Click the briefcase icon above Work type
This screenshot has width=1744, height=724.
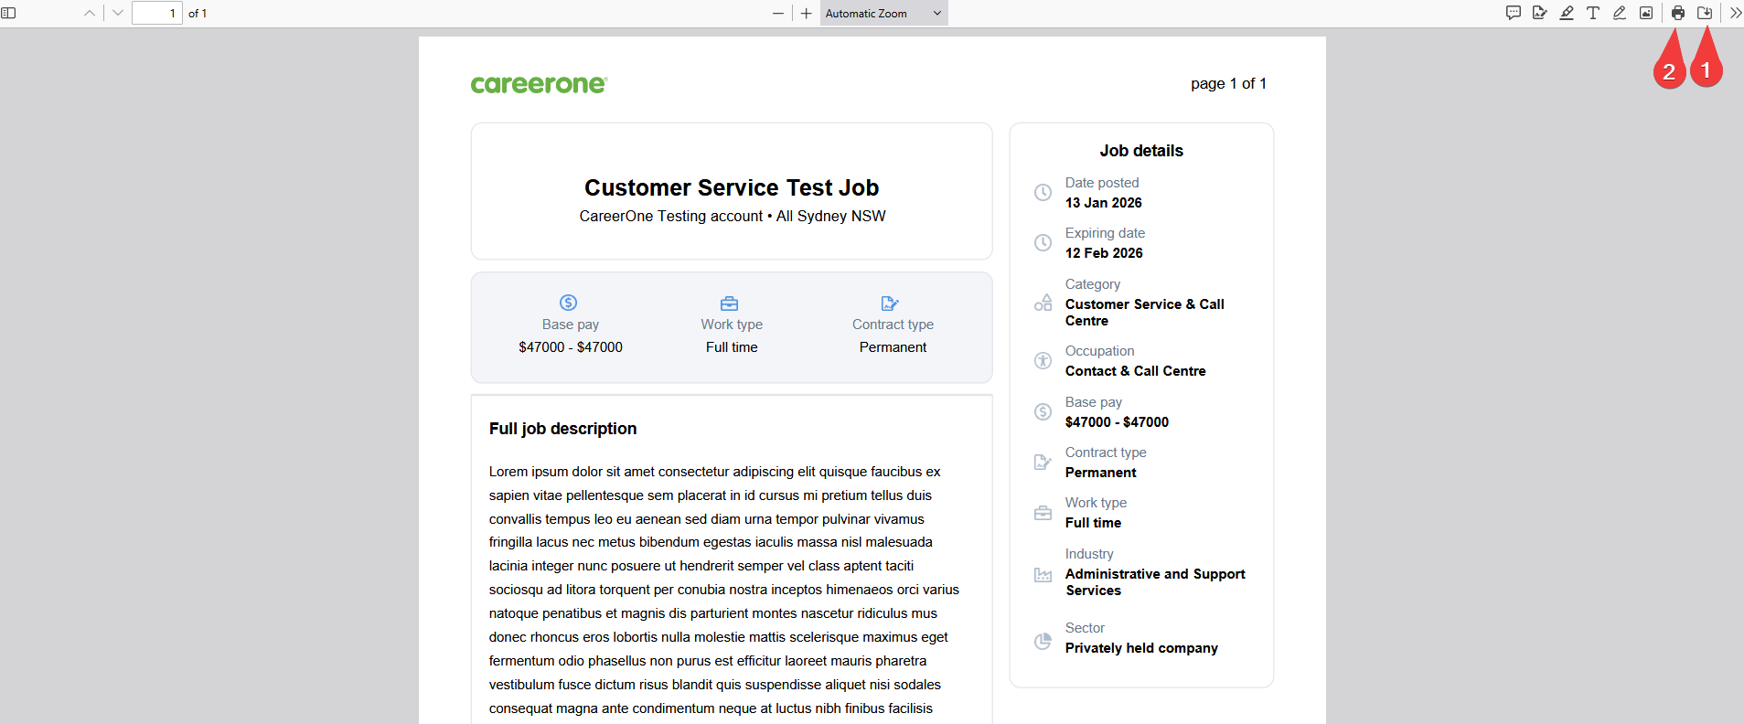(x=730, y=303)
